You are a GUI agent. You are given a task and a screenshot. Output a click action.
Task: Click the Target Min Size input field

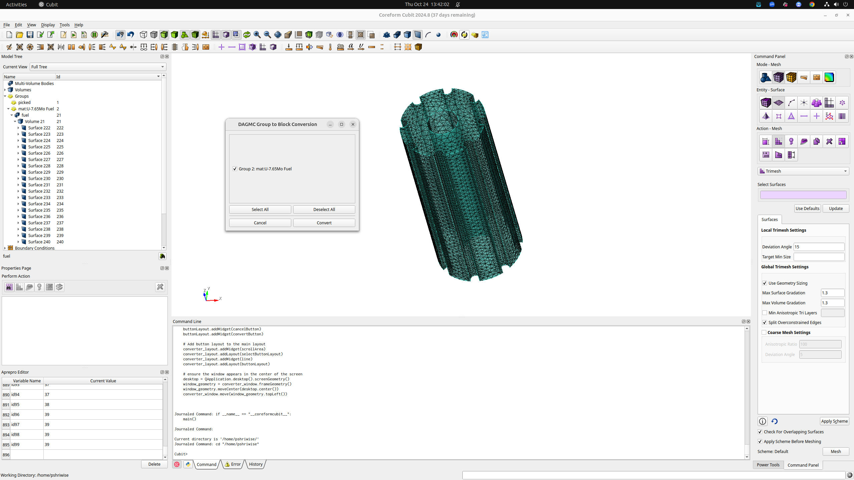click(819, 257)
